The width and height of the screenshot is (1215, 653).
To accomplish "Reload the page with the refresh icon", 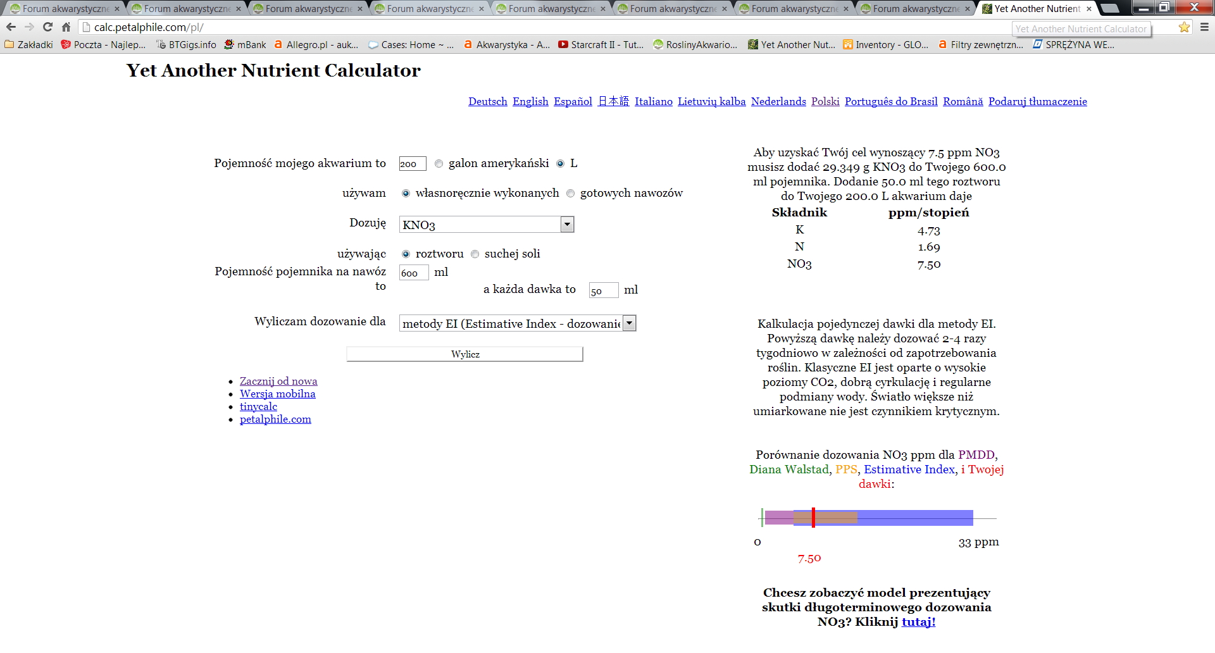I will (47, 27).
